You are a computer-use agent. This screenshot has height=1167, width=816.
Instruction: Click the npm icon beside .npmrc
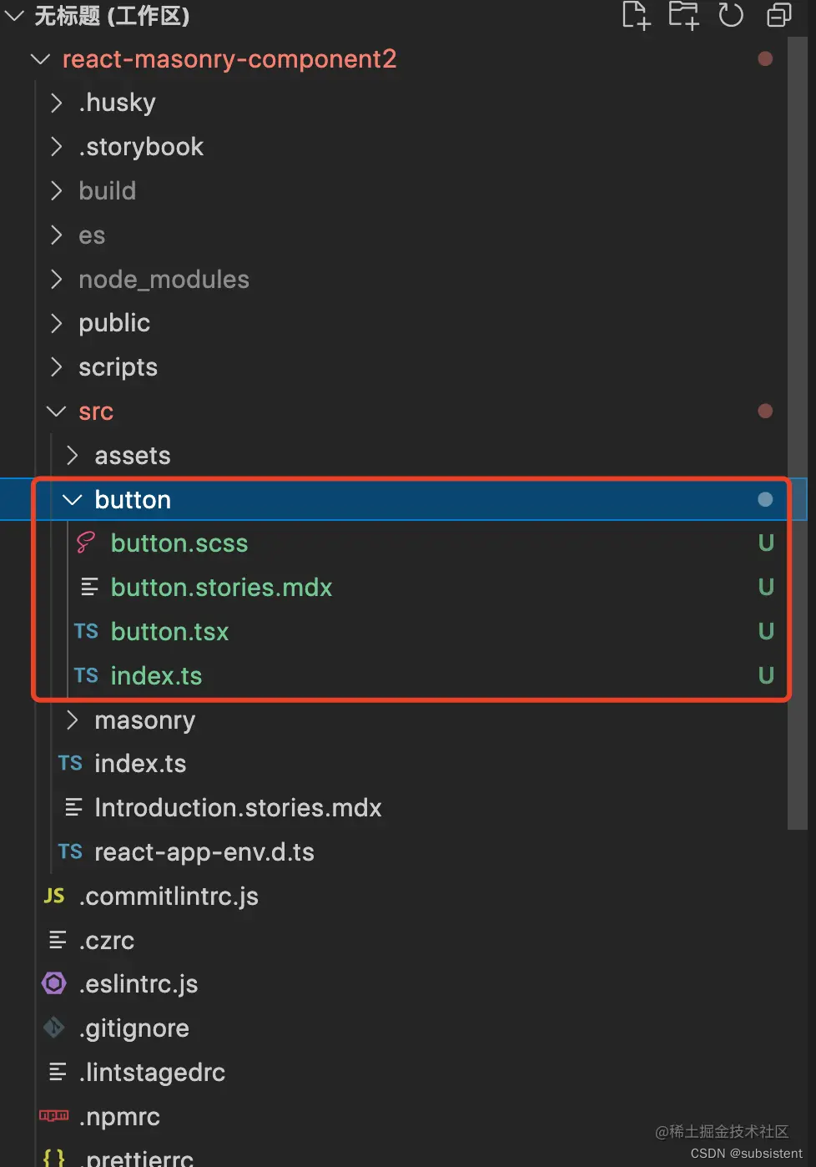54,1116
